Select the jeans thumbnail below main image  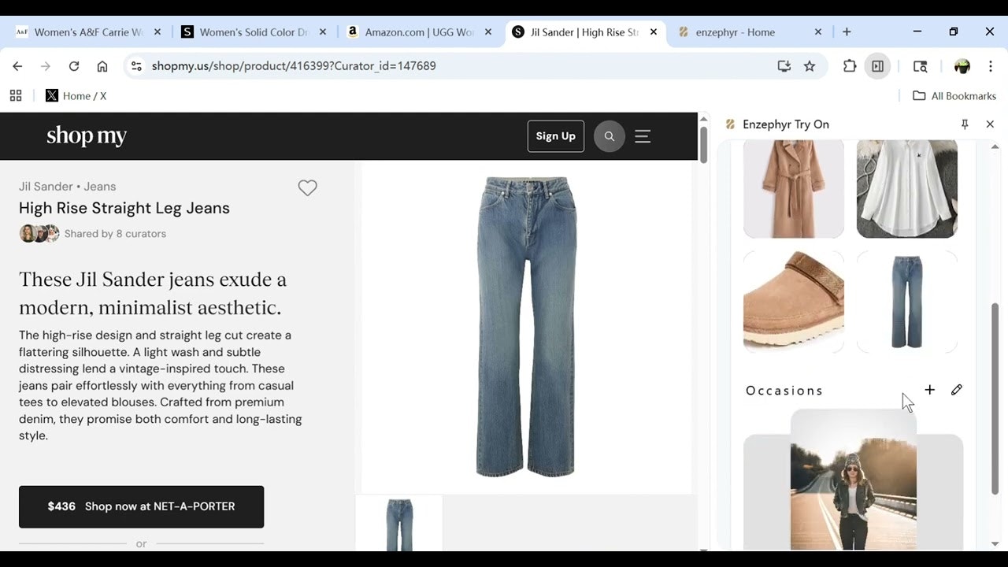pyautogui.click(x=399, y=524)
